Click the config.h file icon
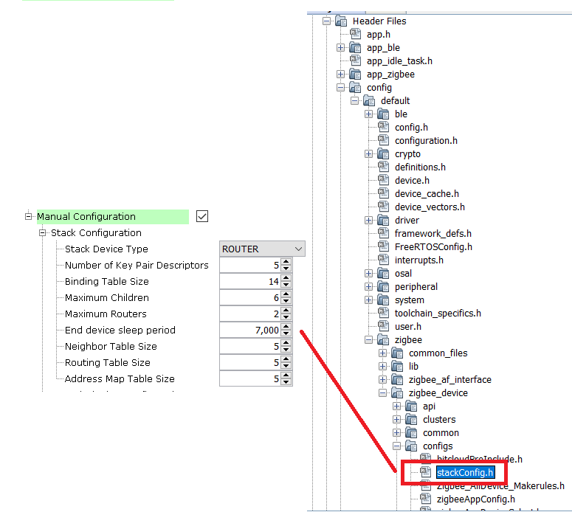This screenshot has width=572, height=512. (x=383, y=128)
